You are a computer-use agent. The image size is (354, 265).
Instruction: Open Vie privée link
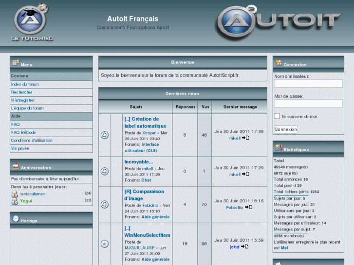click(x=20, y=148)
